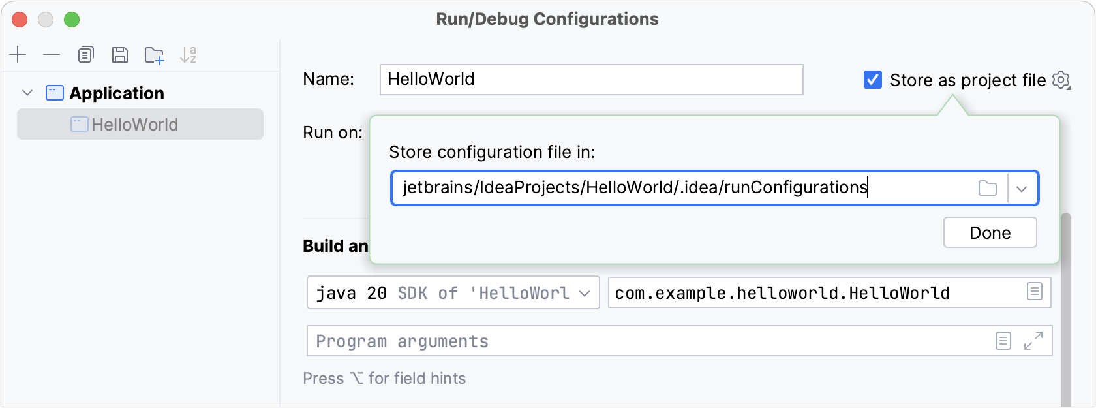
Task: Click the Name input field
Action: 592,80
